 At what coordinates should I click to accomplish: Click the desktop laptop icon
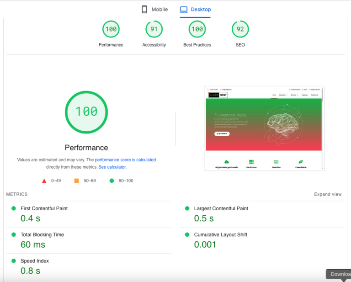click(184, 10)
